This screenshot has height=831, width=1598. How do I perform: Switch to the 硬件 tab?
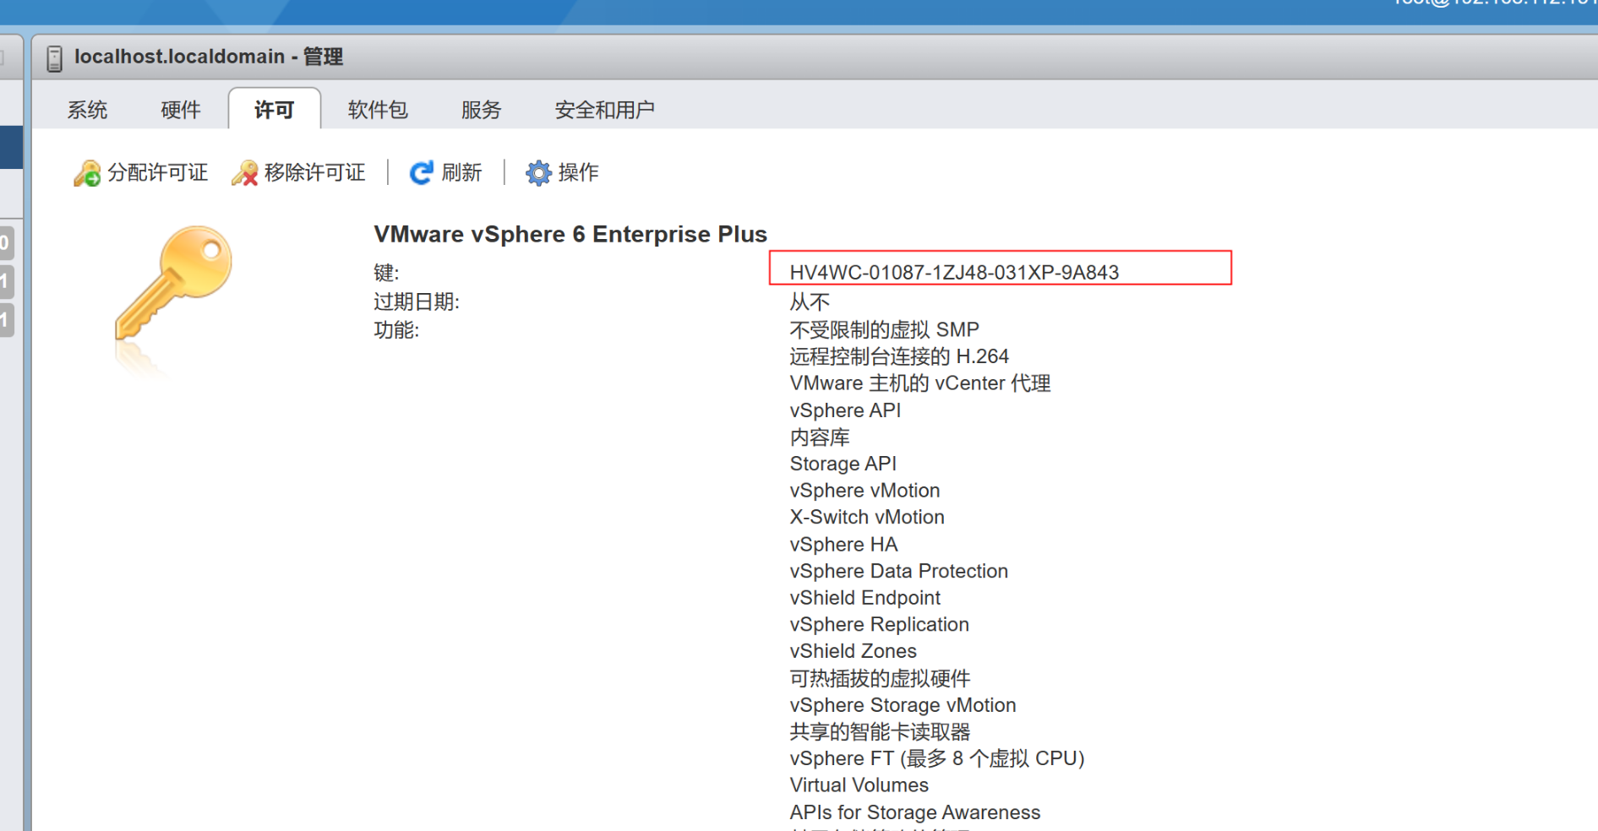point(181,110)
